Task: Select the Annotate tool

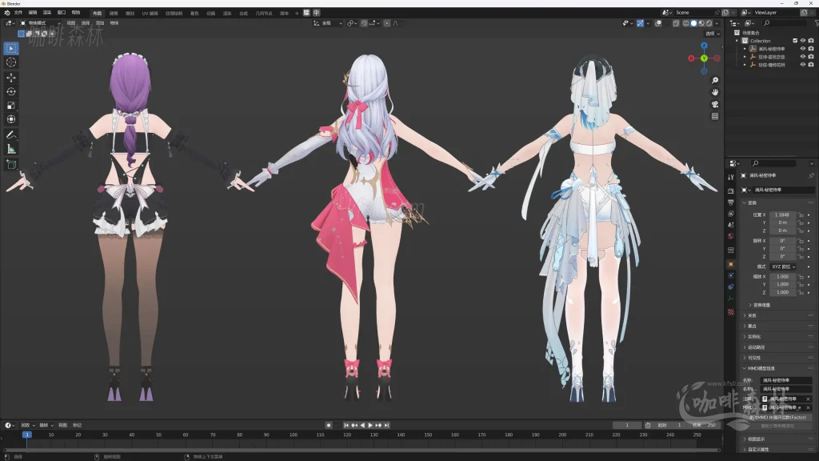Action: (x=11, y=134)
